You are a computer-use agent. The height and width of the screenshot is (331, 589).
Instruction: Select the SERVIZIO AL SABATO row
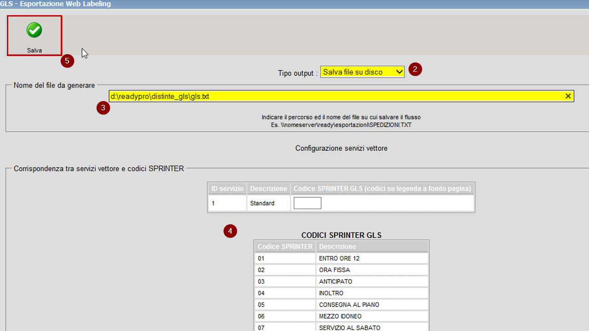341,327
